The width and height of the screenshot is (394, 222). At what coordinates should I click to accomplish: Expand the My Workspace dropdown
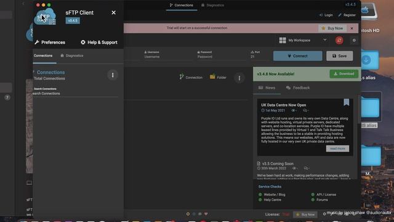(324, 39)
